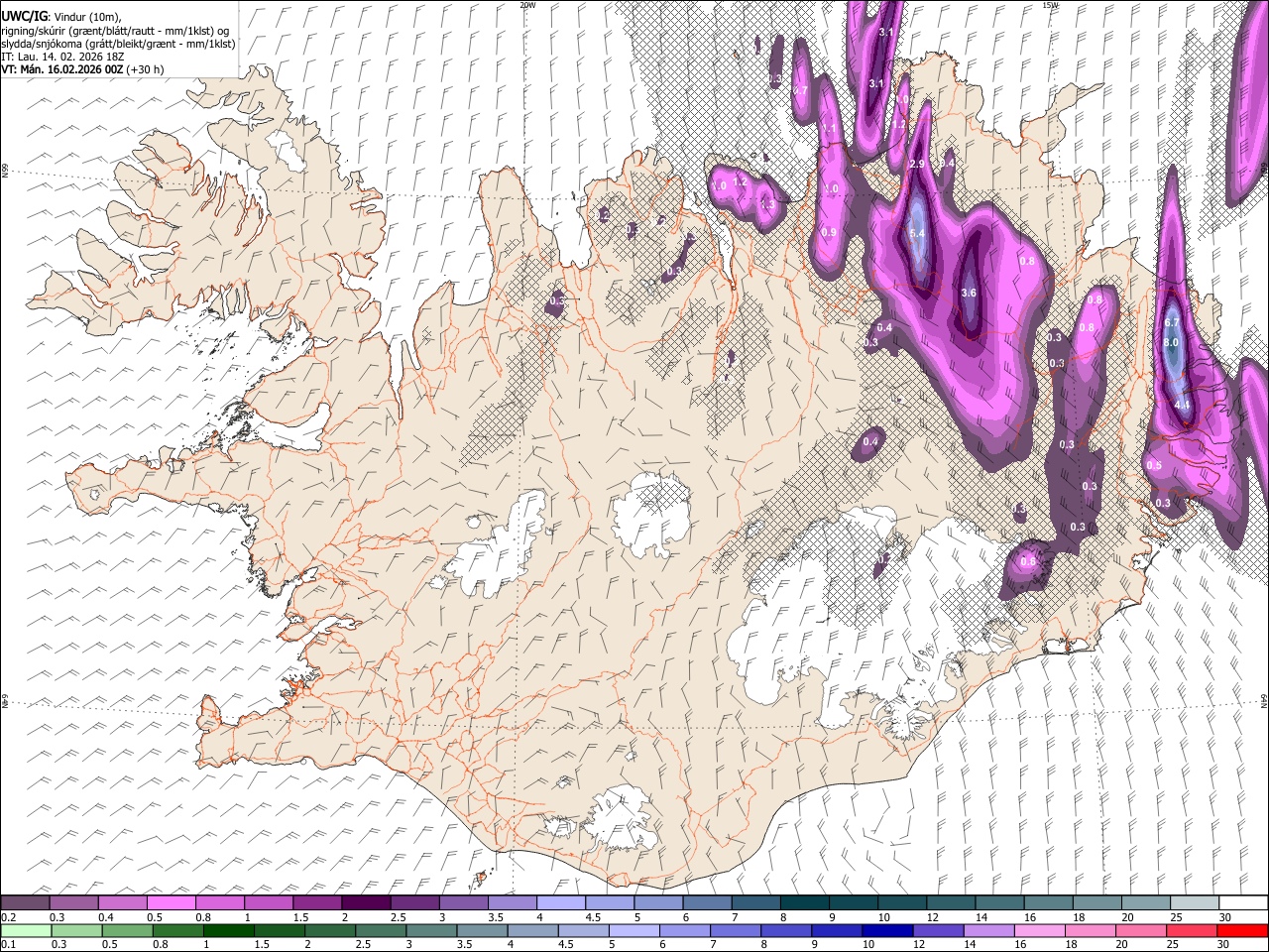Click the dark green 1–1.5 rain legend swatch

point(229,930)
